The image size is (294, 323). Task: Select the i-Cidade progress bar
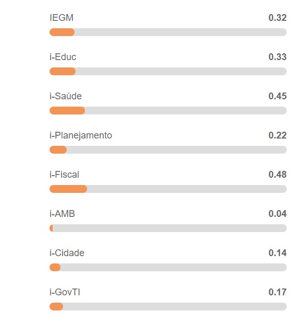click(x=168, y=267)
